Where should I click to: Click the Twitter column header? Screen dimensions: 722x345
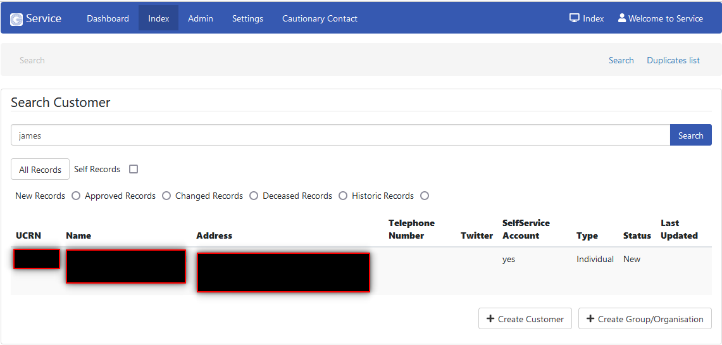pos(476,235)
